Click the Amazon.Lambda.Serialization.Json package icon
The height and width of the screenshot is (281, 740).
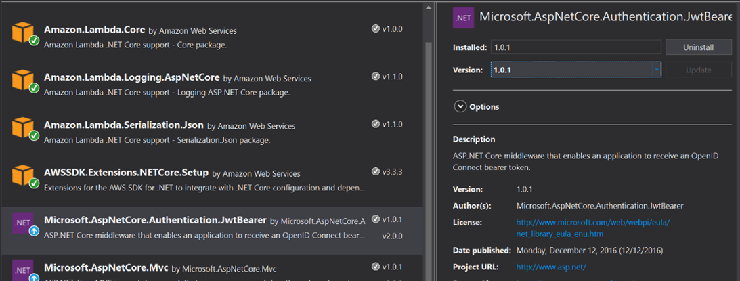pyautogui.click(x=24, y=128)
